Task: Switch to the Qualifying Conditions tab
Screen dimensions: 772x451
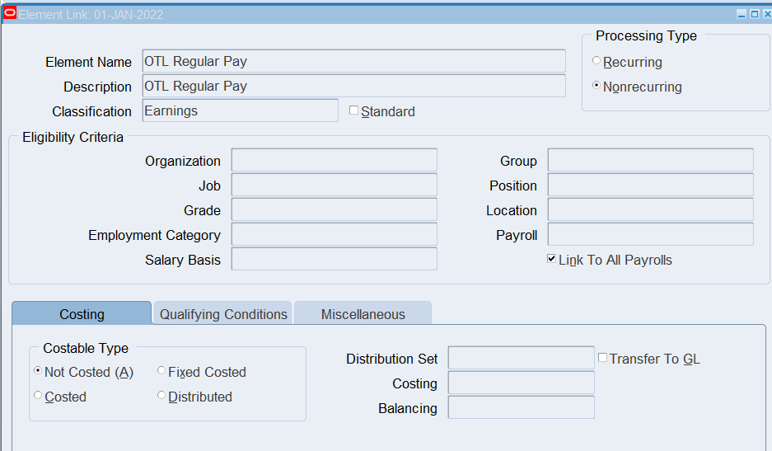Action: 223,314
